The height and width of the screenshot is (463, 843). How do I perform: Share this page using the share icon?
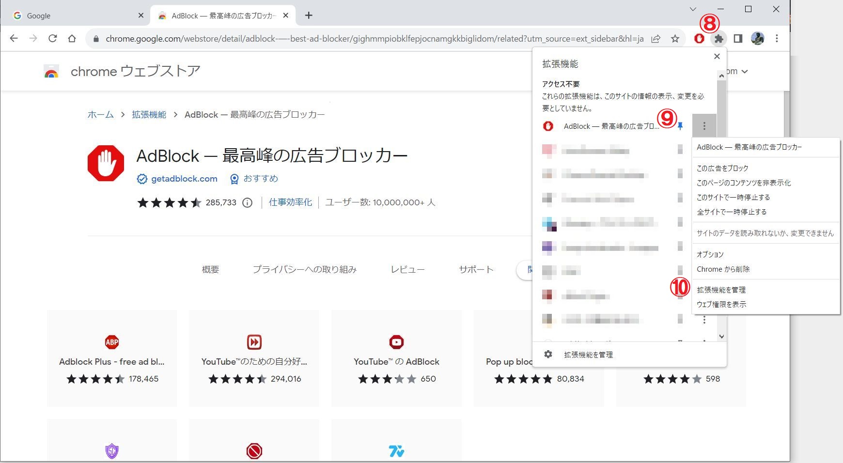pos(656,39)
